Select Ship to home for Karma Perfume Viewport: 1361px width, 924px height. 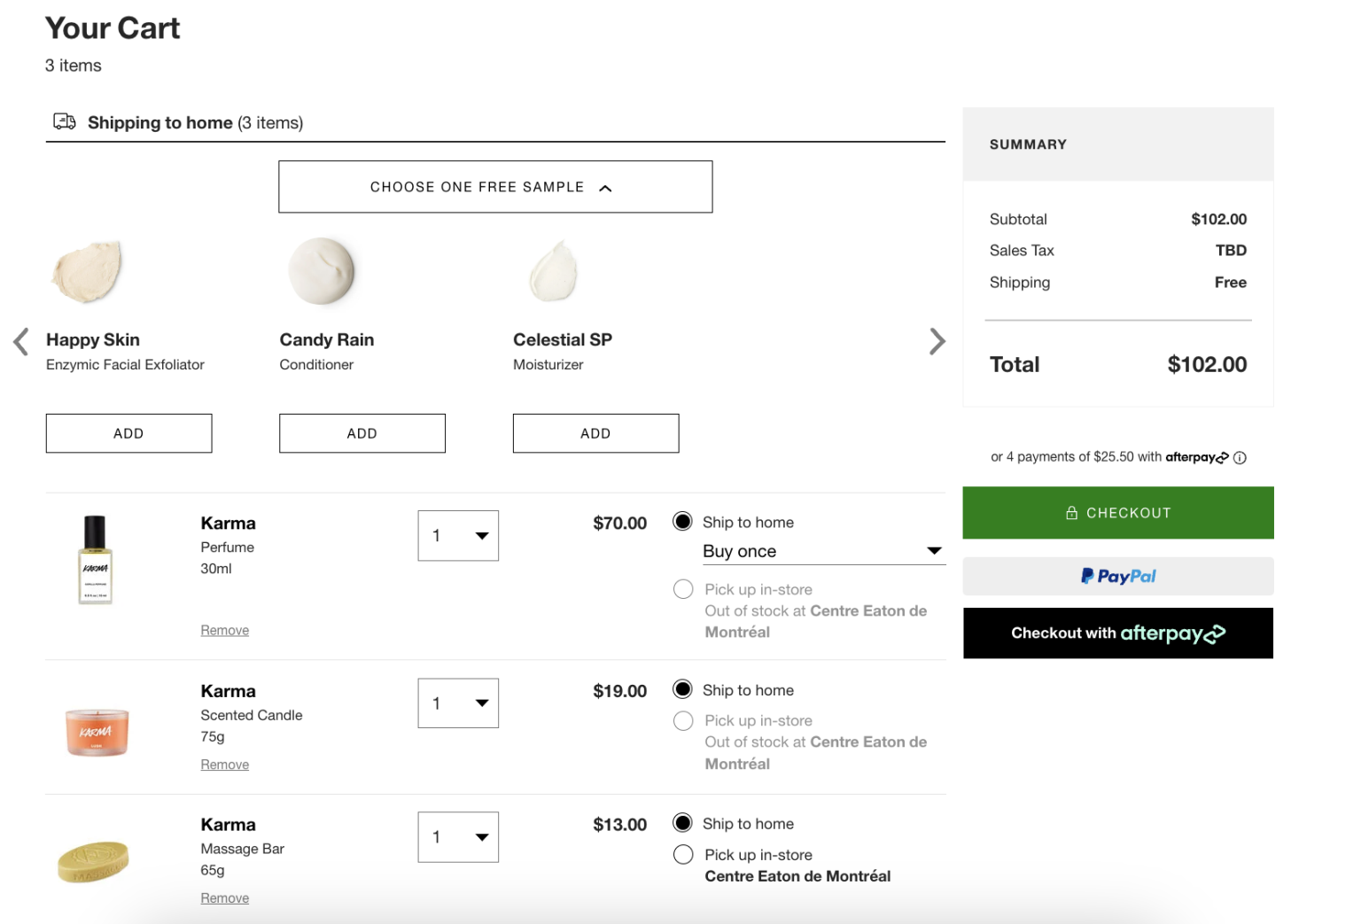click(682, 522)
